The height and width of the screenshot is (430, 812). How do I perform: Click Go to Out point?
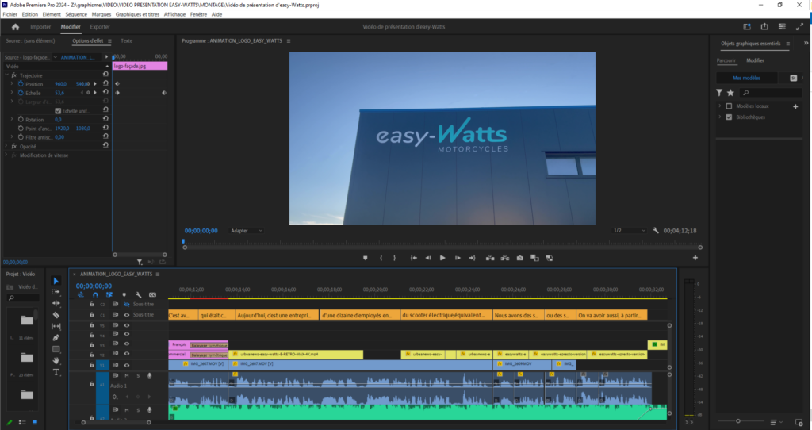tap(472, 258)
